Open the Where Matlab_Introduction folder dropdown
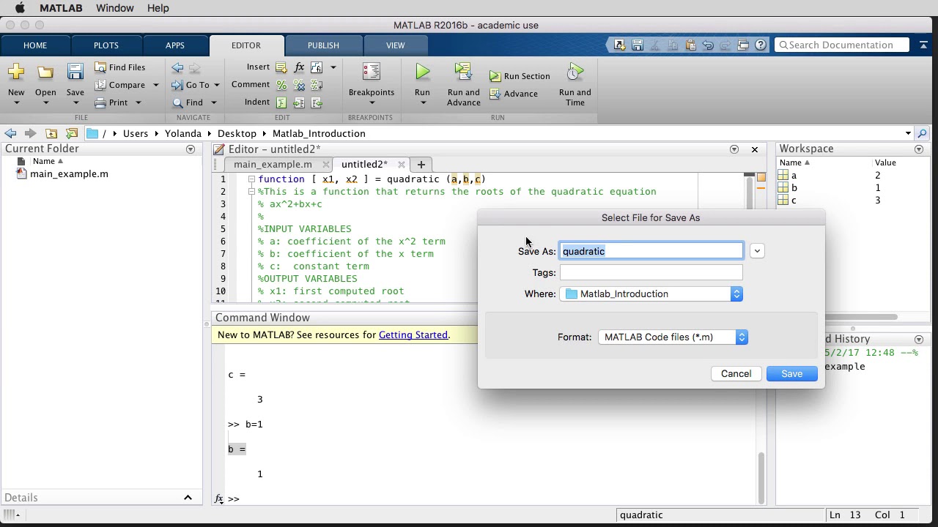Image resolution: width=938 pixels, height=527 pixels. pos(652,294)
